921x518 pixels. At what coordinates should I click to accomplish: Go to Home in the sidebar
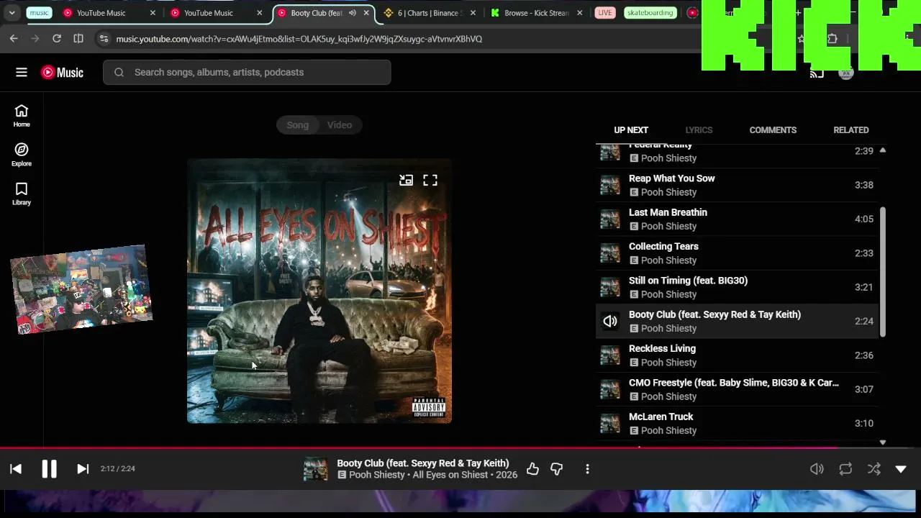pos(22,115)
